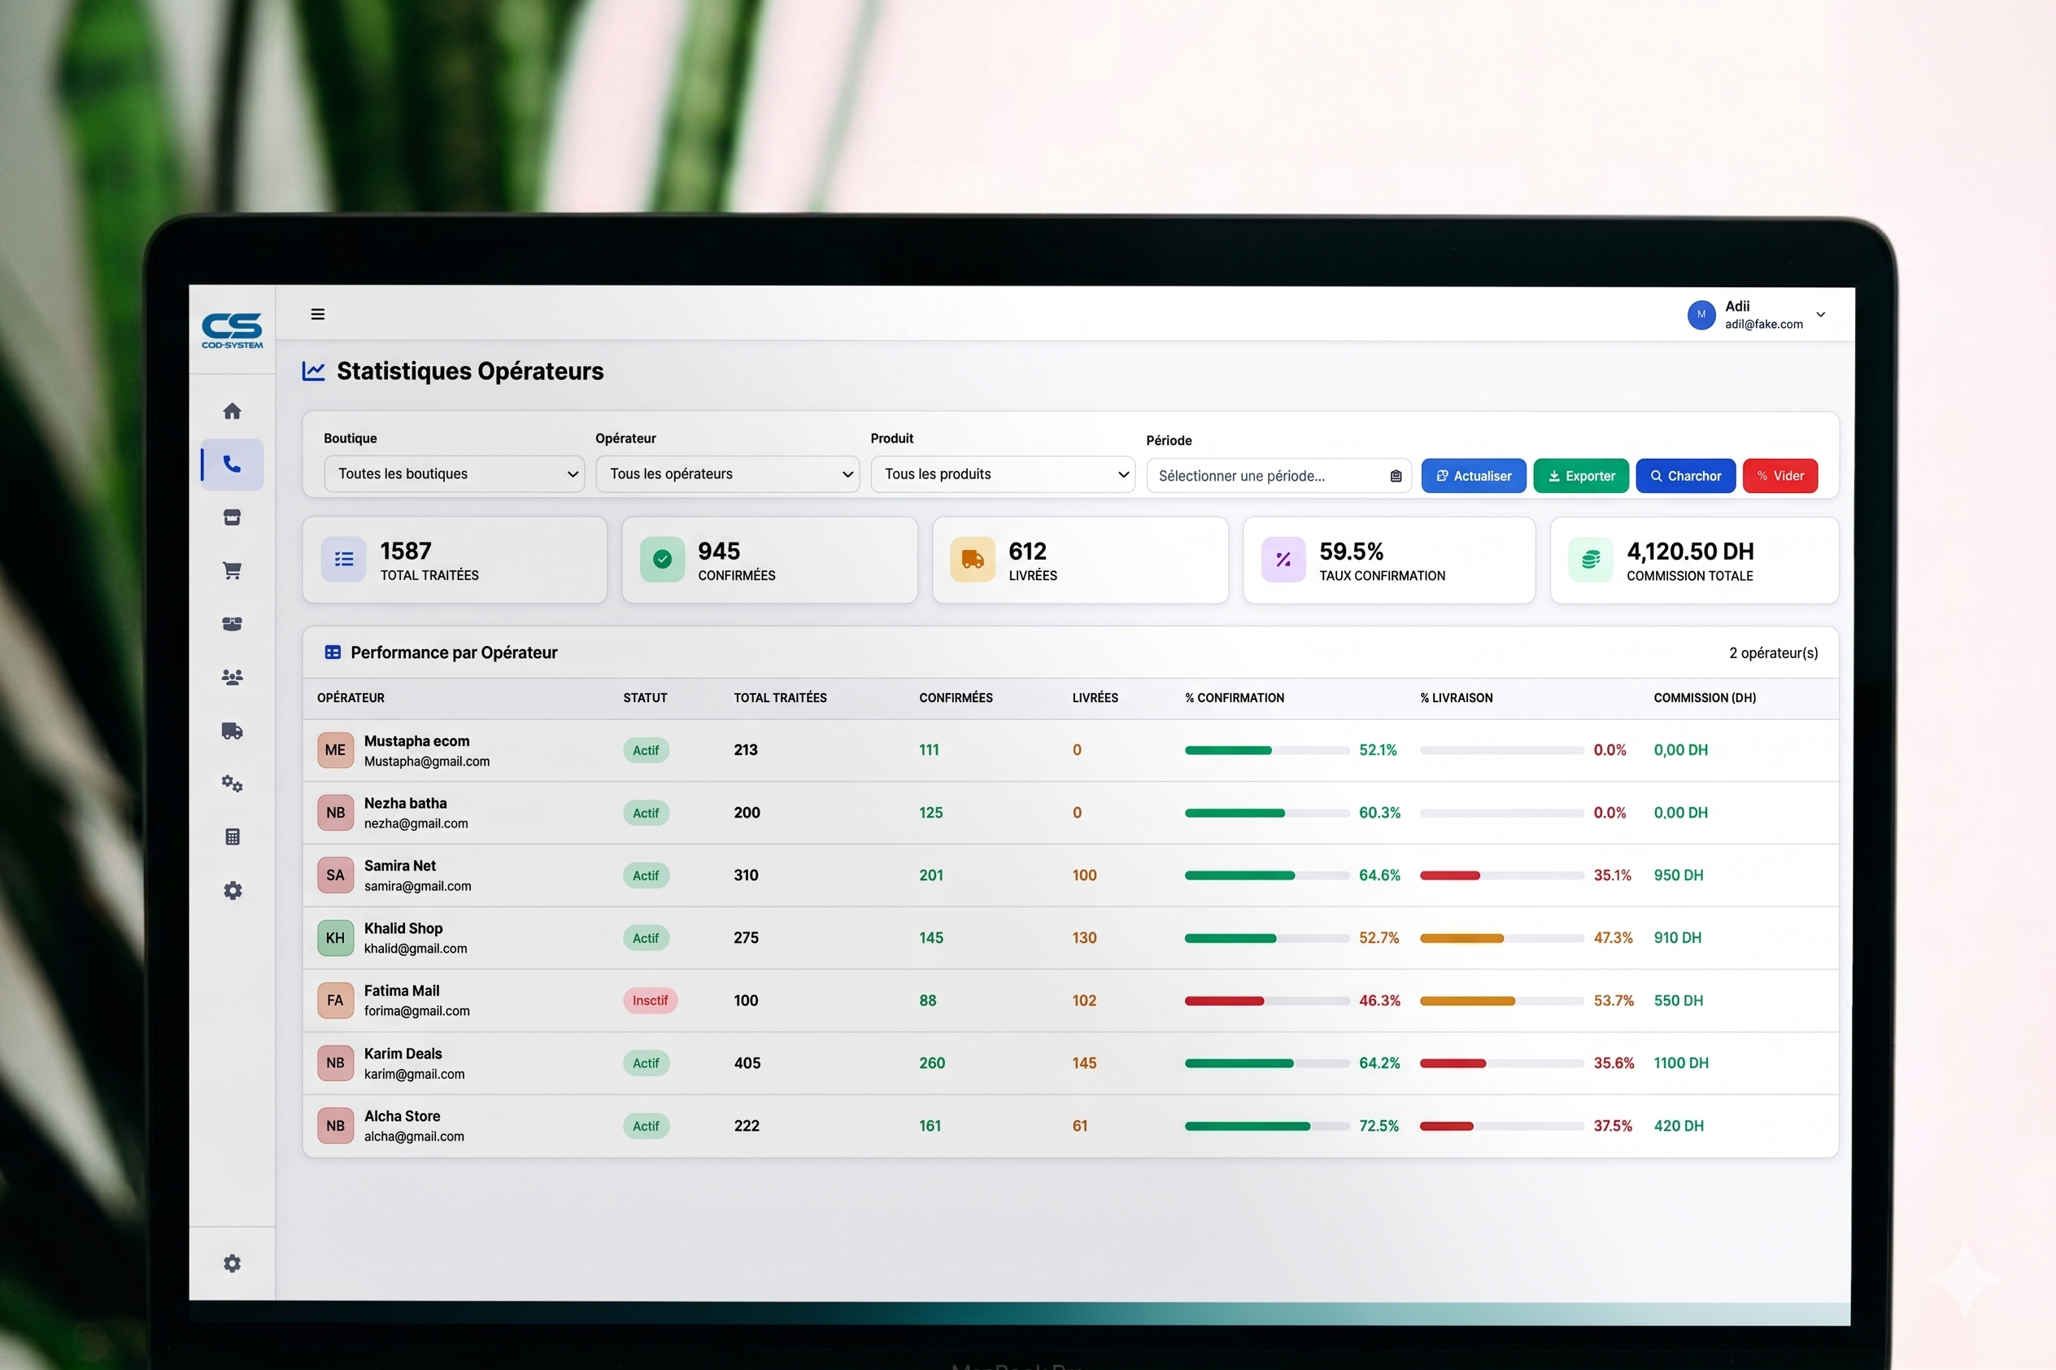This screenshot has height=1370, width=2056.
Task: Open the double-cogs icon in sidebar
Action: tap(233, 783)
